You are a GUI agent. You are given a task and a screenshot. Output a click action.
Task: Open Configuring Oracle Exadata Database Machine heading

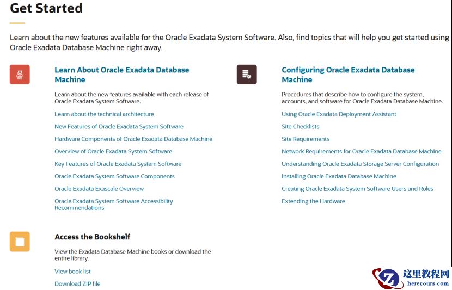tap(348, 75)
